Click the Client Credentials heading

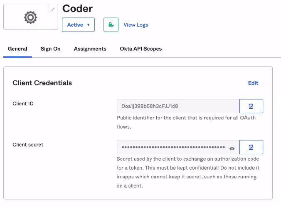pos(42,83)
